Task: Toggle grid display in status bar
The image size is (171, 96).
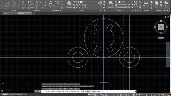Action: 95,95
